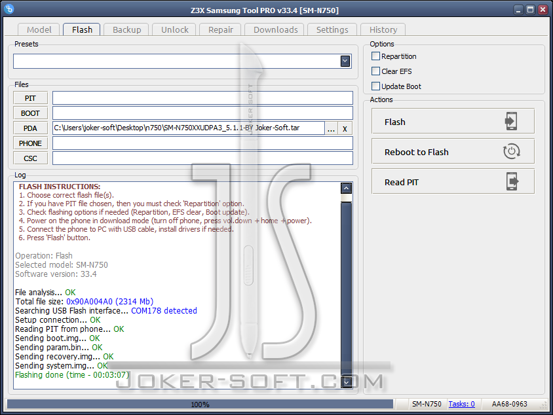This screenshot has width=553, height=415.
Task: Click the Z3X application icon in the title bar
Action: [9, 9]
